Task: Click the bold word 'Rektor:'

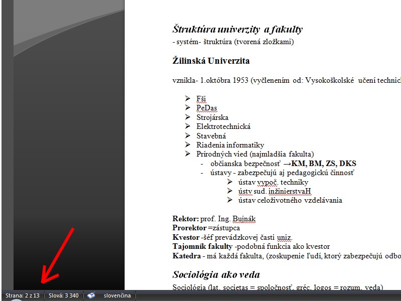Action: click(185, 219)
